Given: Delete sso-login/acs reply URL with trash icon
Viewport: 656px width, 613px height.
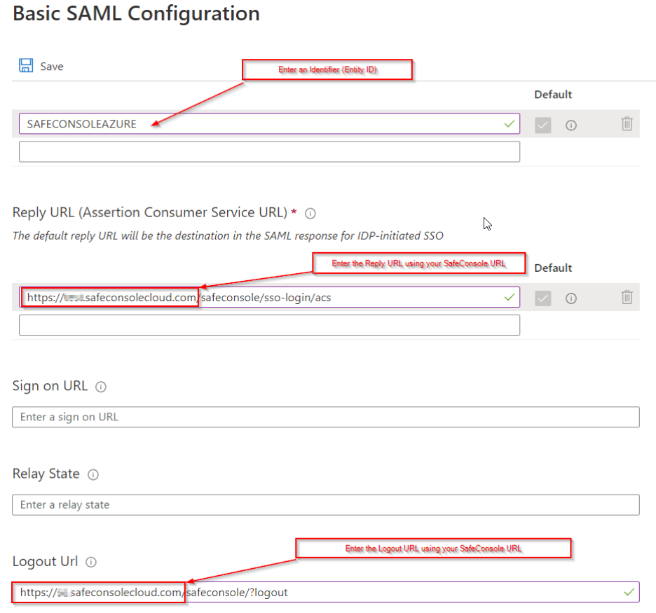Looking at the screenshot, I should (x=627, y=297).
